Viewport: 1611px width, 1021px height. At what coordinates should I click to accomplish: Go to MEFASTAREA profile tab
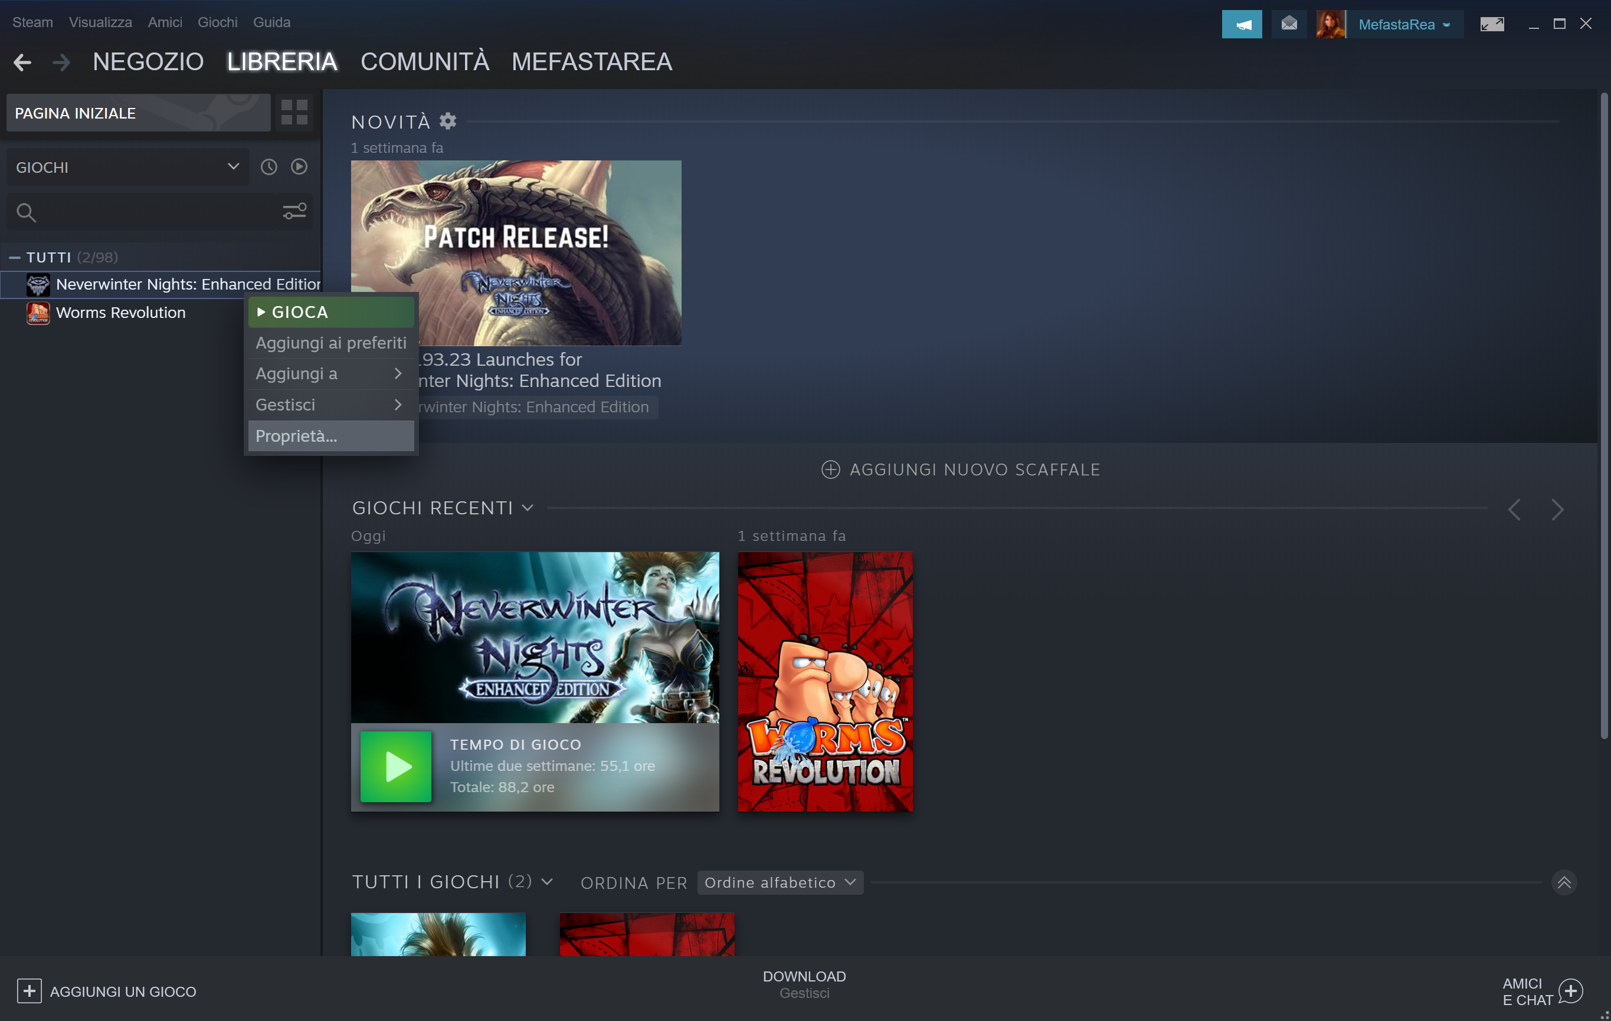coord(591,61)
